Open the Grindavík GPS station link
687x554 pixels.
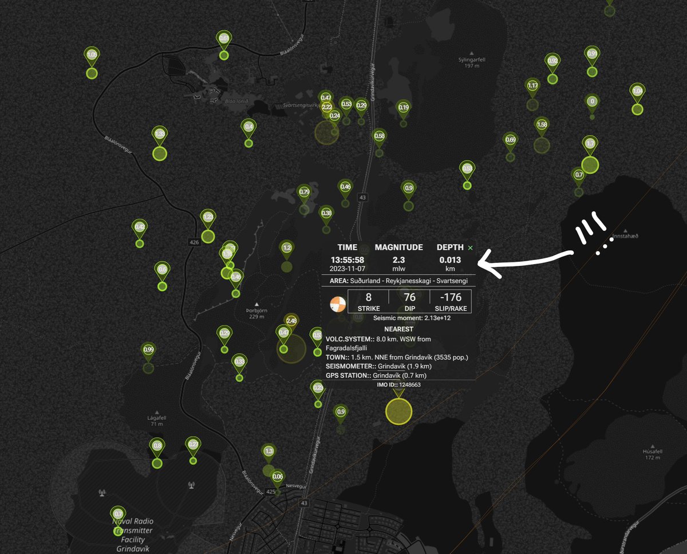(387, 375)
